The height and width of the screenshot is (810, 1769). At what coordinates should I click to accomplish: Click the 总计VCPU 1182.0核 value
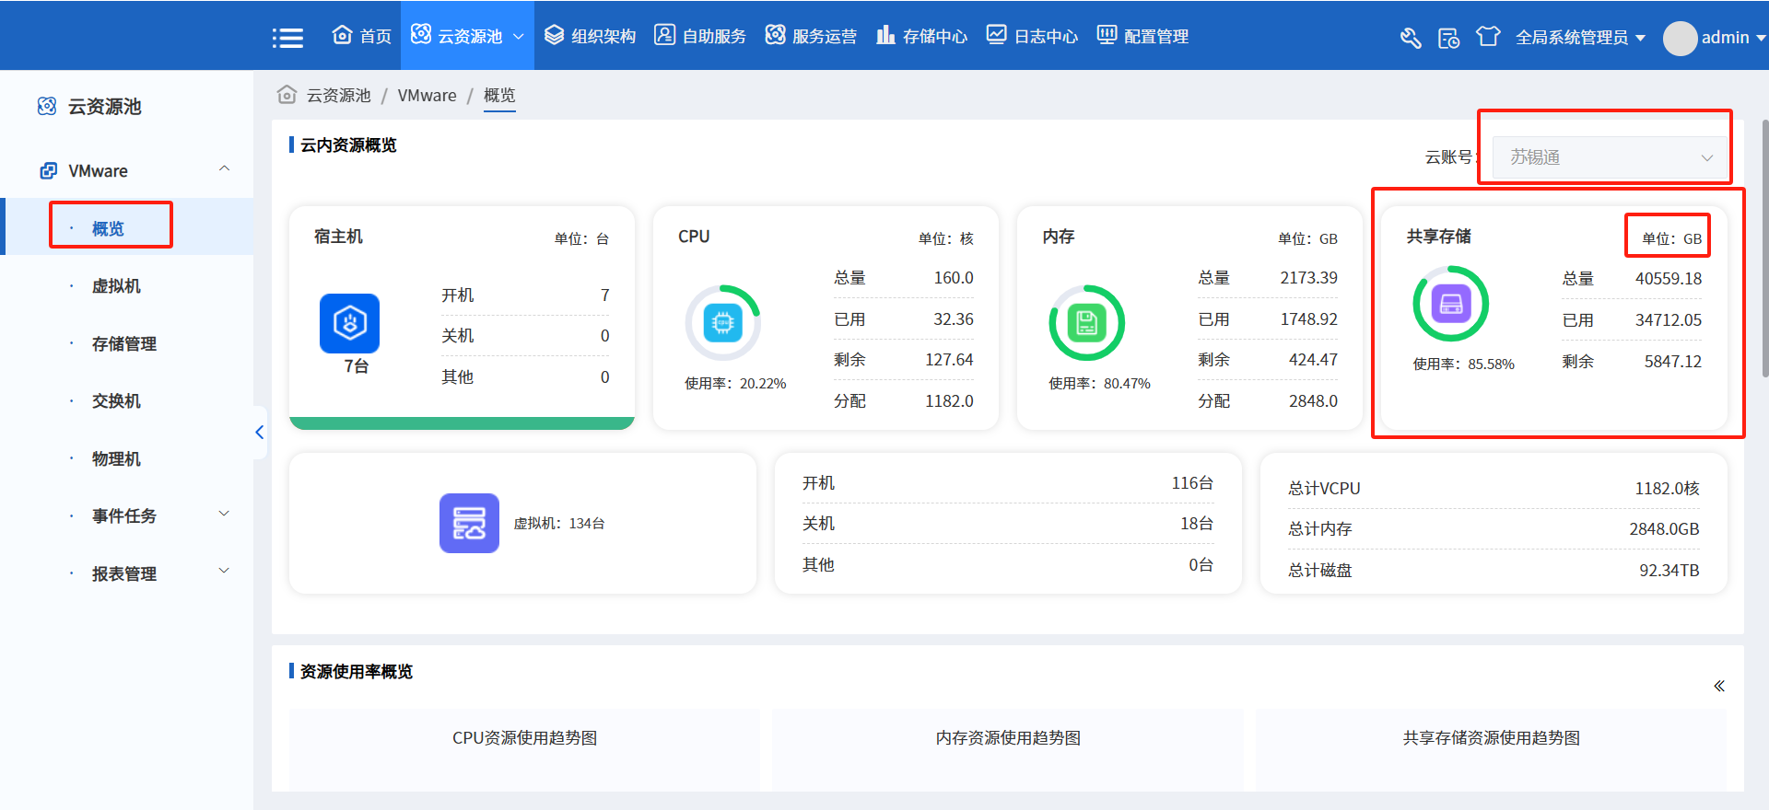click(1667, 488)
